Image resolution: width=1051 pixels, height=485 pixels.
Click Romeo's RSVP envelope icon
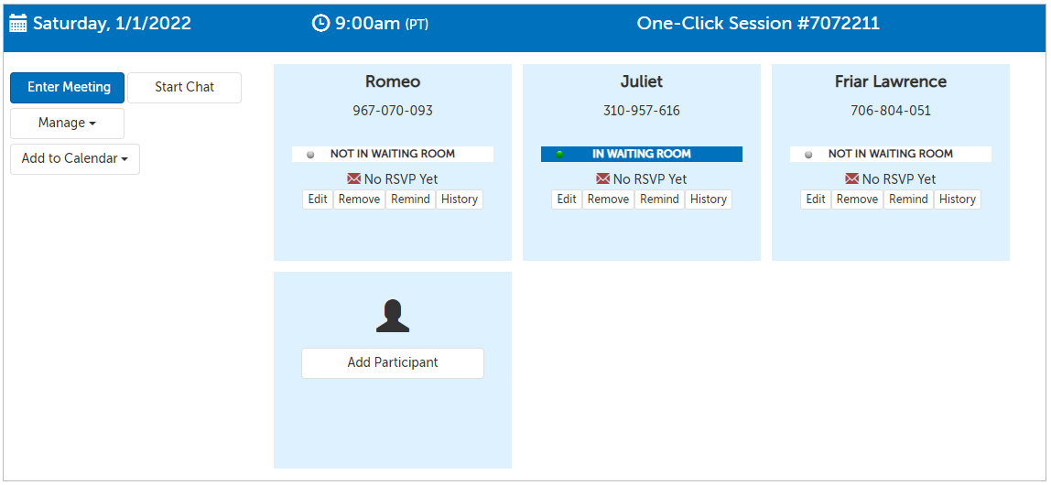(x=354, y=179)
